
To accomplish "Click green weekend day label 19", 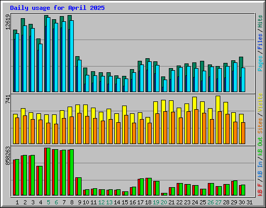I will click(156, 202).
